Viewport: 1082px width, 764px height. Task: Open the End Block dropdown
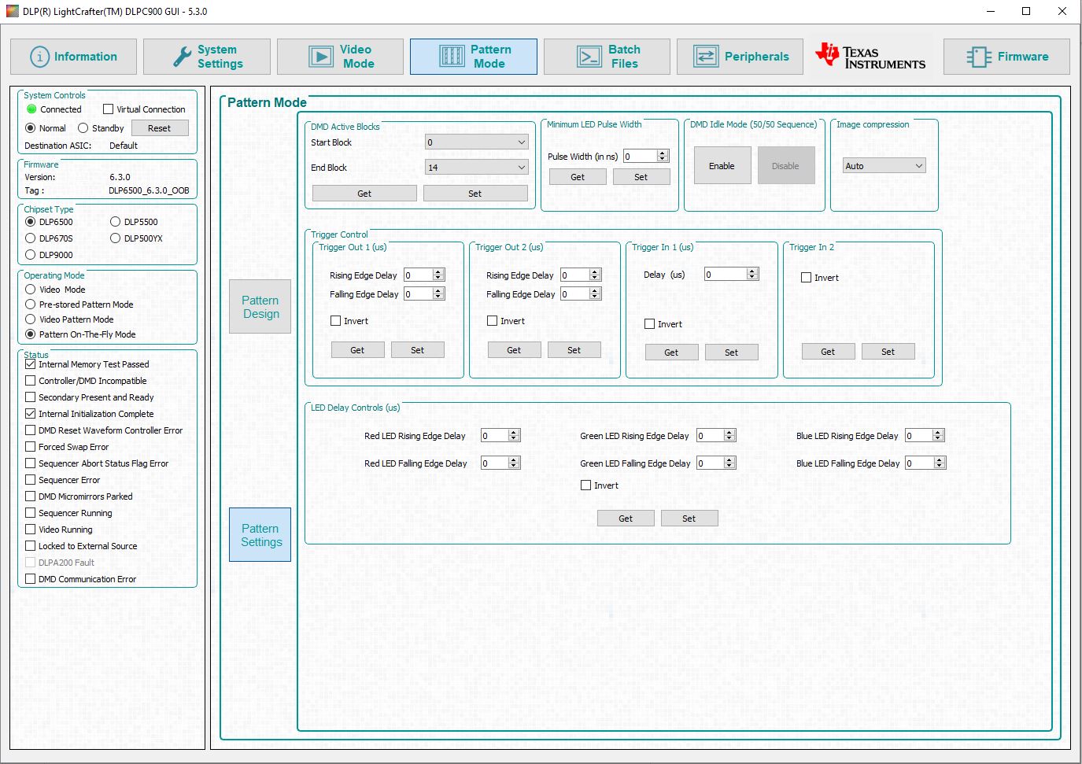(x=476, y=168)
